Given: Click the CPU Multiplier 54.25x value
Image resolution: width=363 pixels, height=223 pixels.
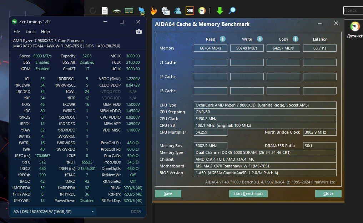Looking at the screenshot, I should [x=211, y=132].
